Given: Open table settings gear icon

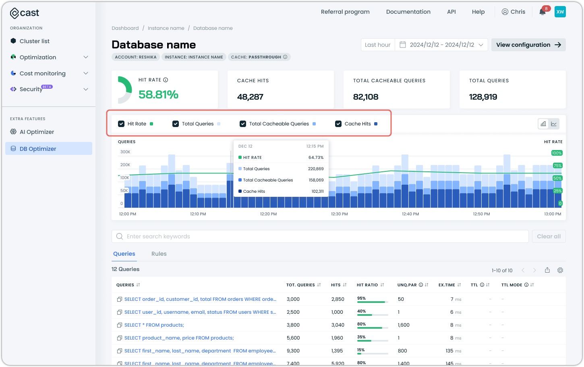Looking at the screenshot, I should 560,270.
